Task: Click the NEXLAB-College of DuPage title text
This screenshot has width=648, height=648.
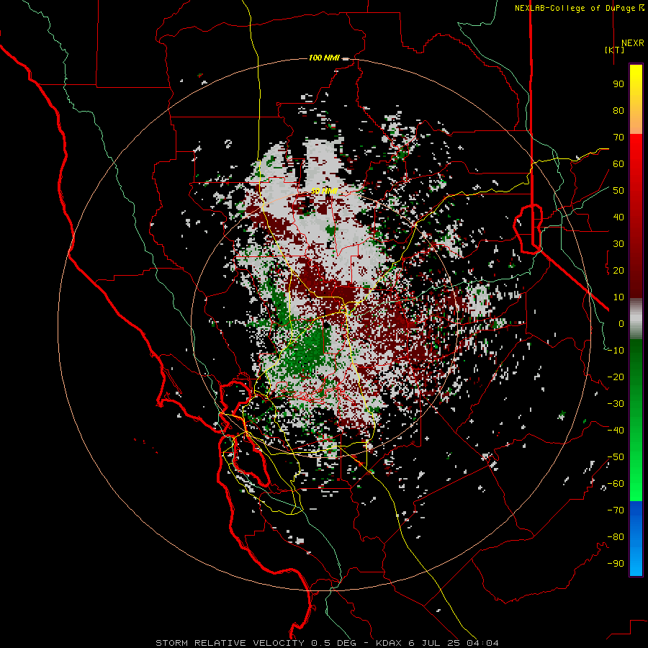Action: point(580,8)
